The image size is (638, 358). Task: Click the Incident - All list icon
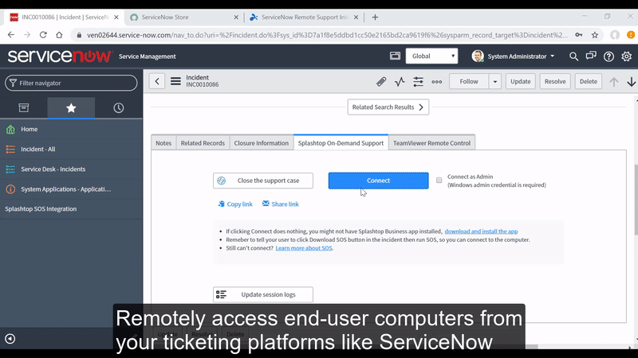point(10,149)
